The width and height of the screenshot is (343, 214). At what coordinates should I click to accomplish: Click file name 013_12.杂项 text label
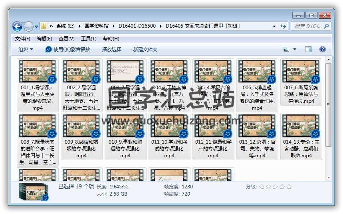[257, 149]
